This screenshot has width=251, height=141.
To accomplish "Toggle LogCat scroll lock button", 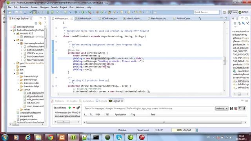I will [x=244, y=108].
